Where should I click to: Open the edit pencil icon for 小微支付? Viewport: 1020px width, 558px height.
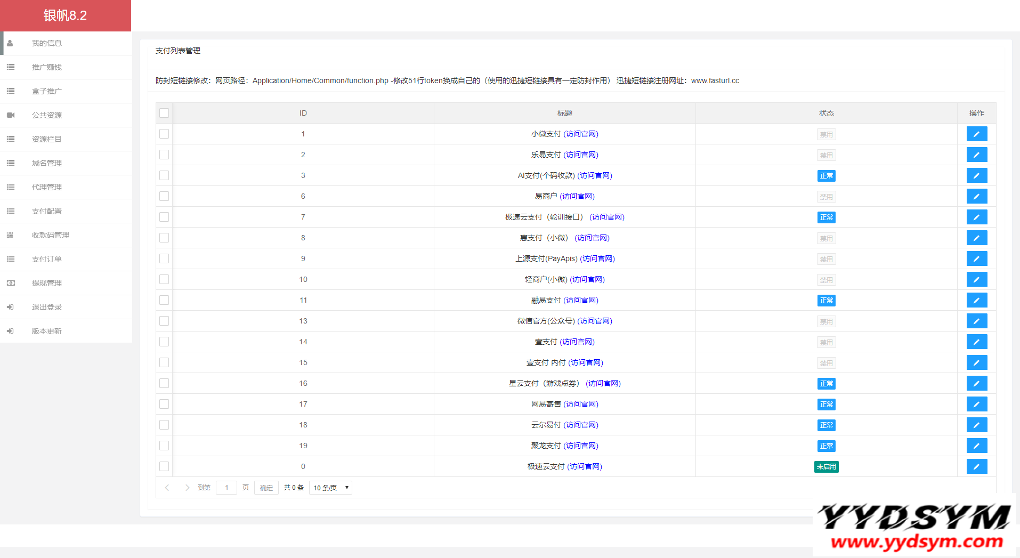pos(977,134)
